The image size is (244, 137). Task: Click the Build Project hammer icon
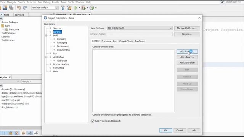[63, 8]
